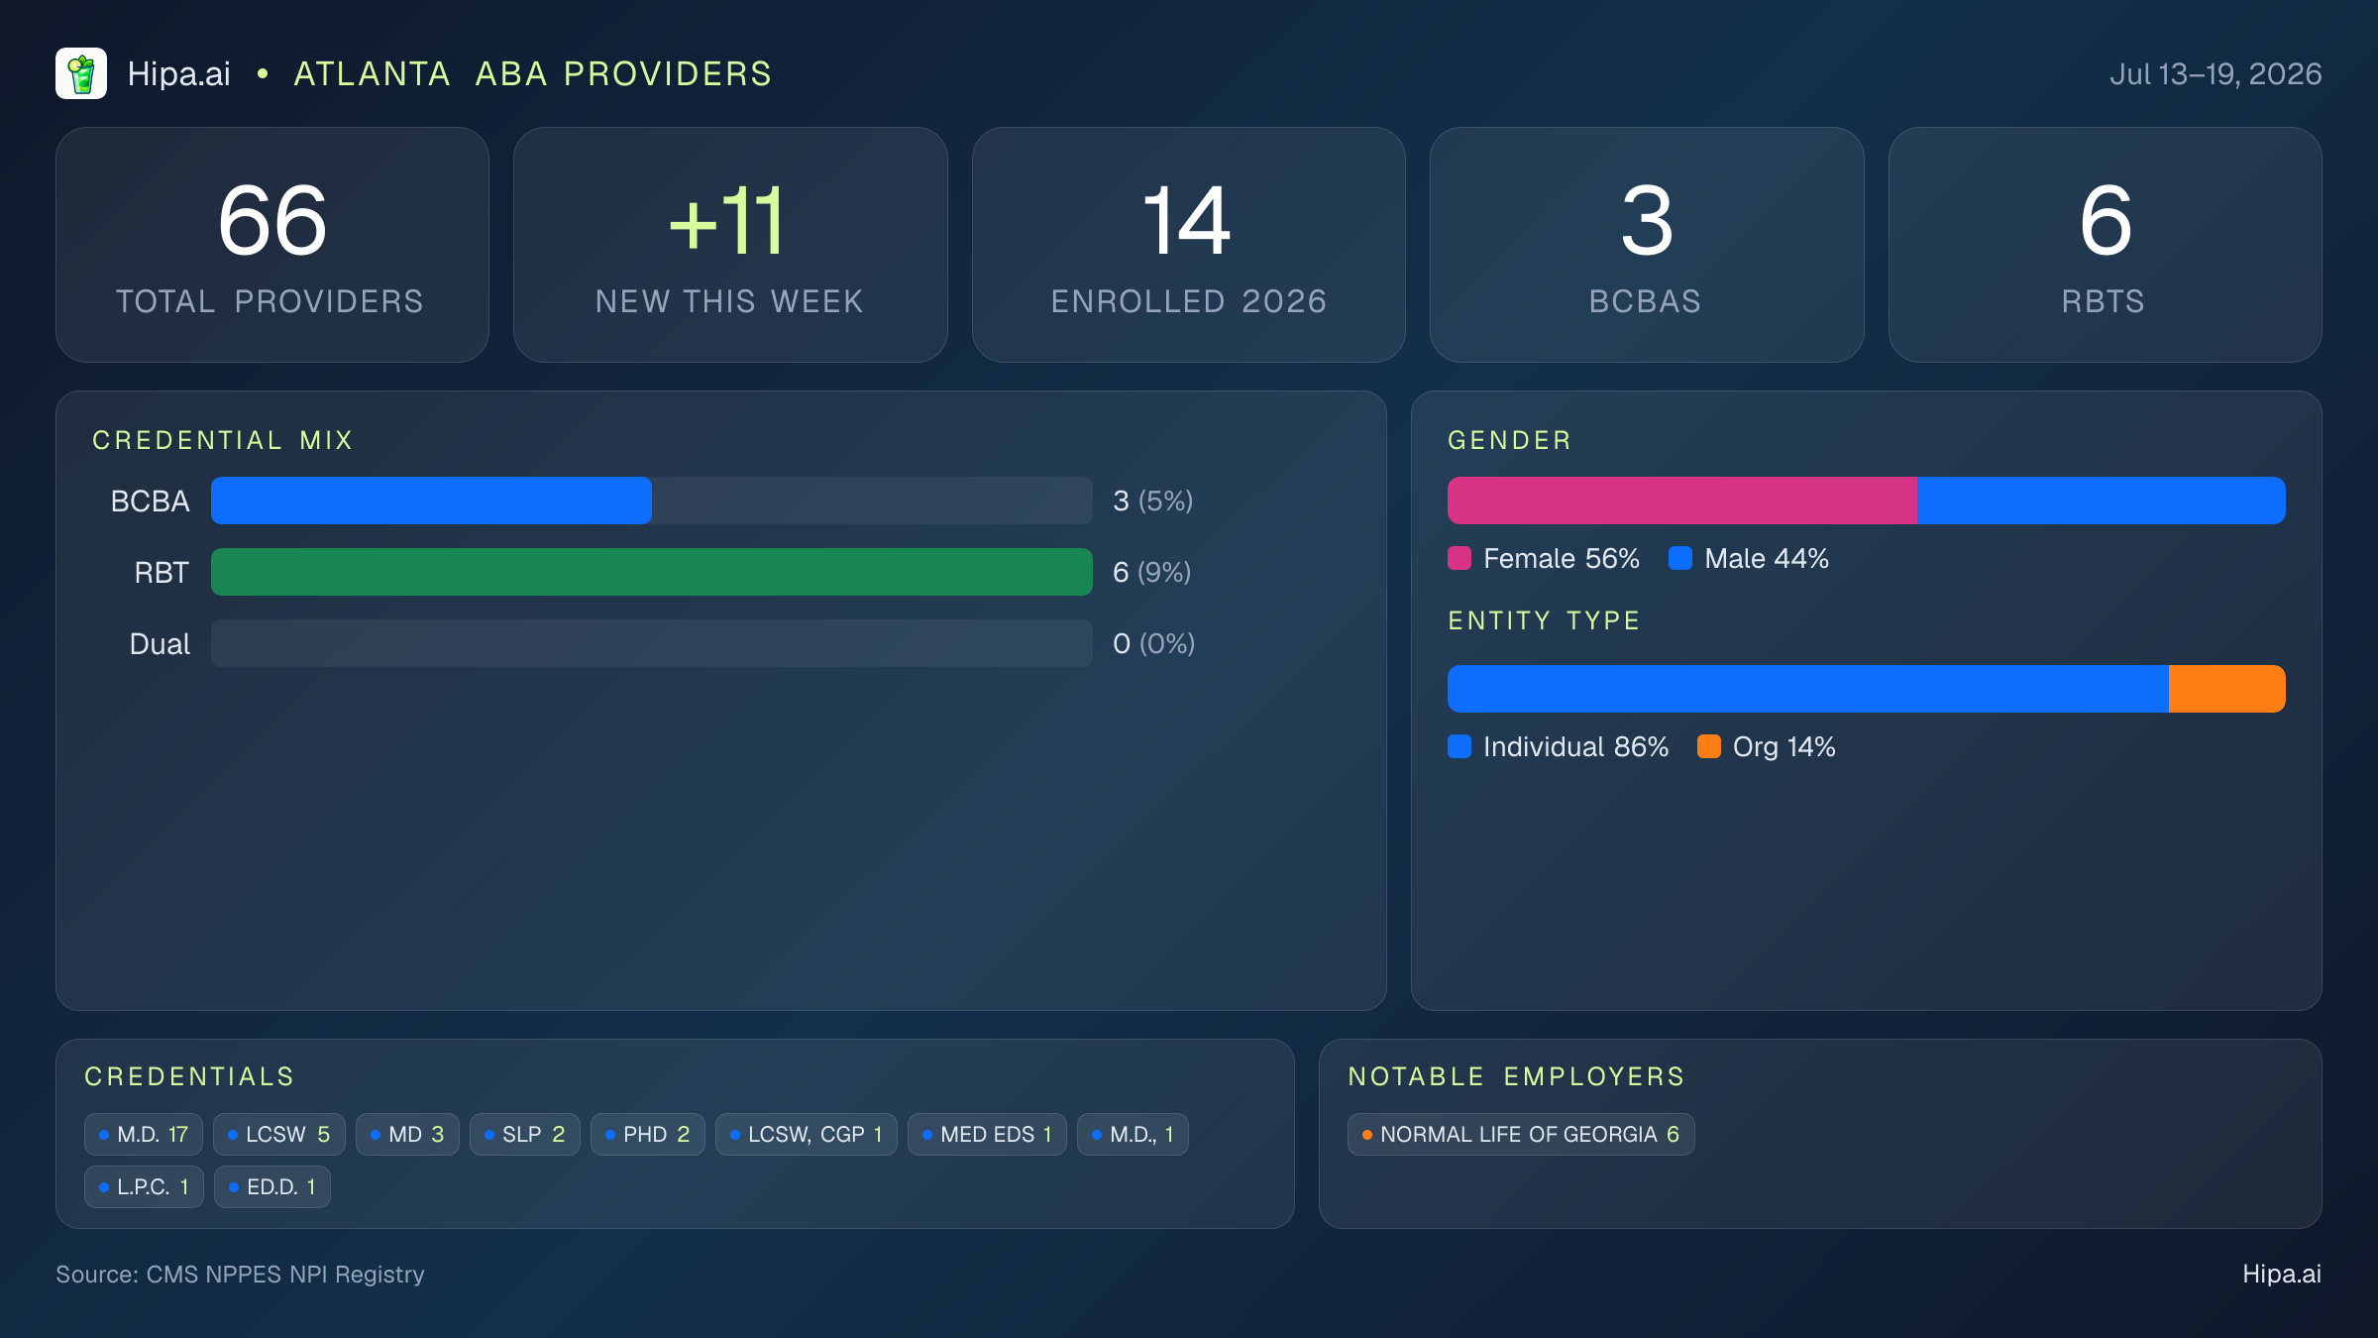The width and height of the screenshot is (2378, 1338).
Task: Click the Individual 86% legend label
Action: point(1575,746)
